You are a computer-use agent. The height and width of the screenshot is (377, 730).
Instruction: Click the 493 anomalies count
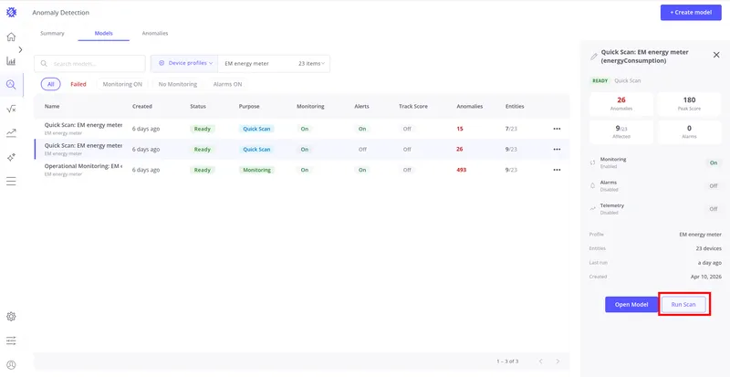coord(462,170)
